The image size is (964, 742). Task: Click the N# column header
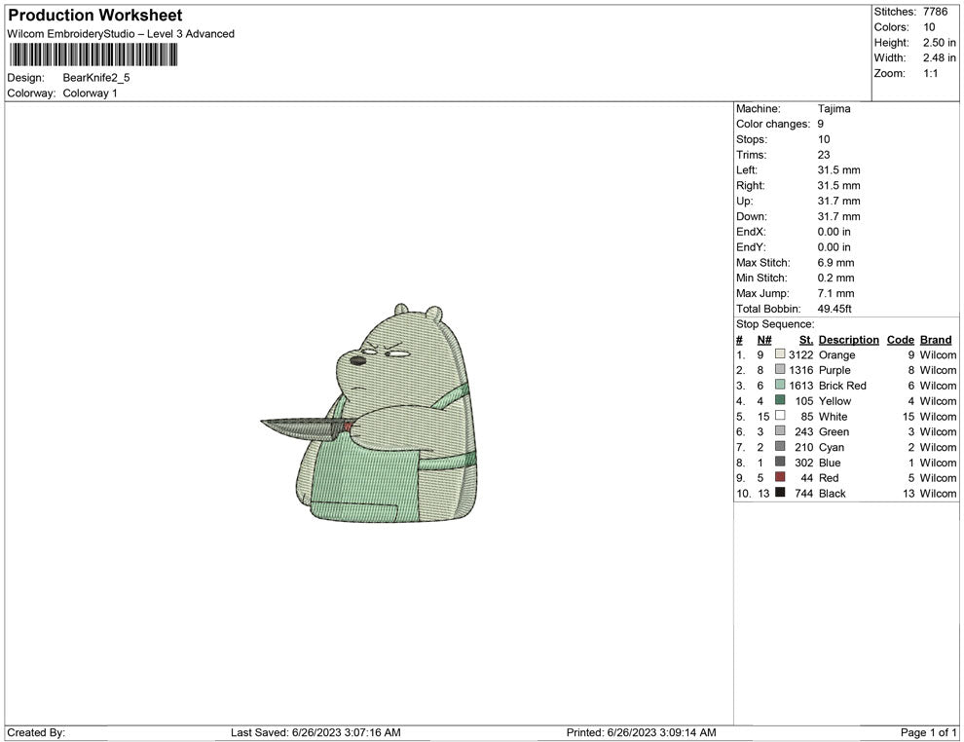pos(764,340)
